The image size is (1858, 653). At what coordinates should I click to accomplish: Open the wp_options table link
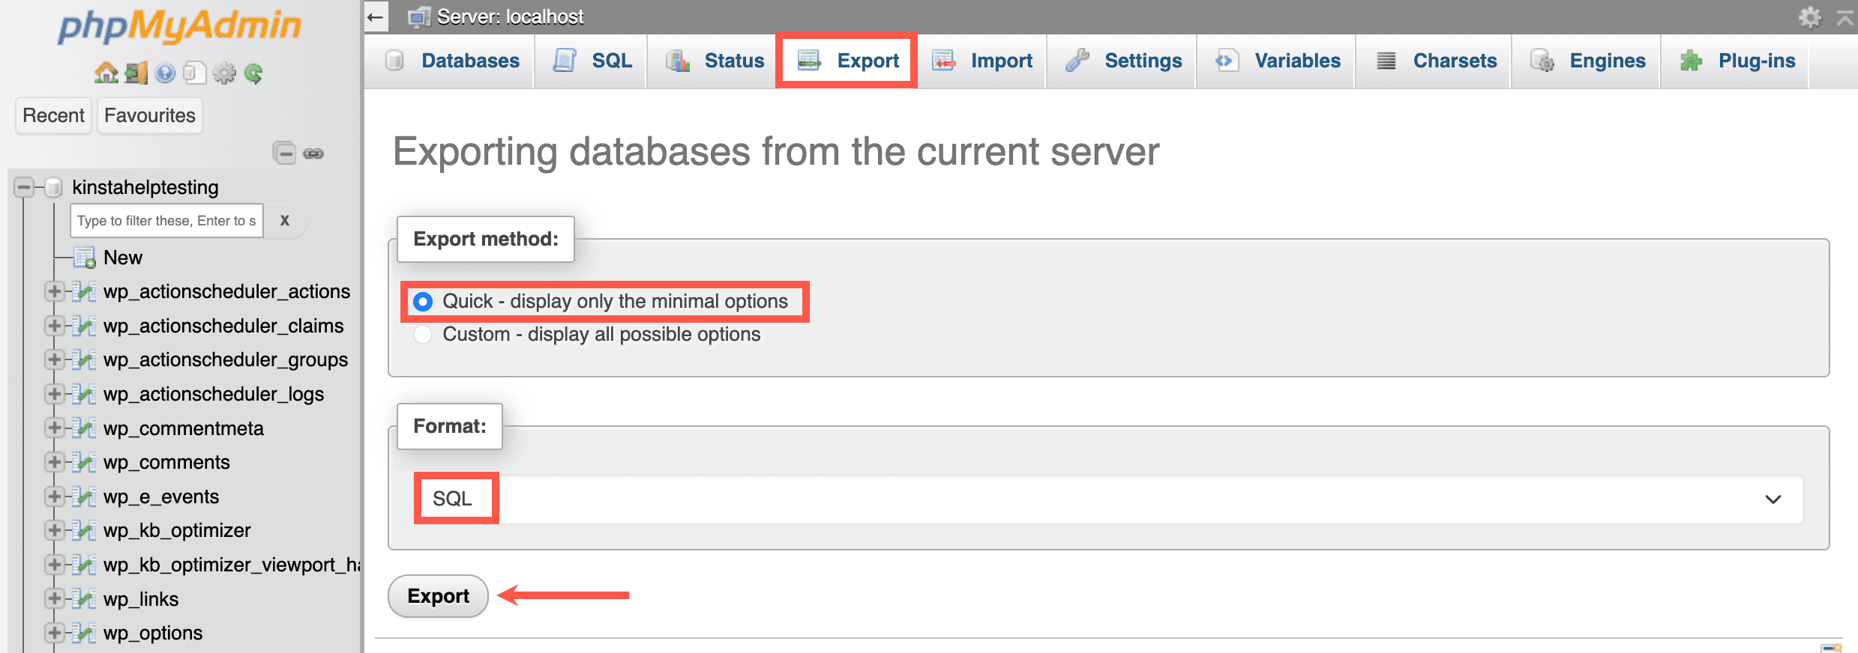coord(153,633)
